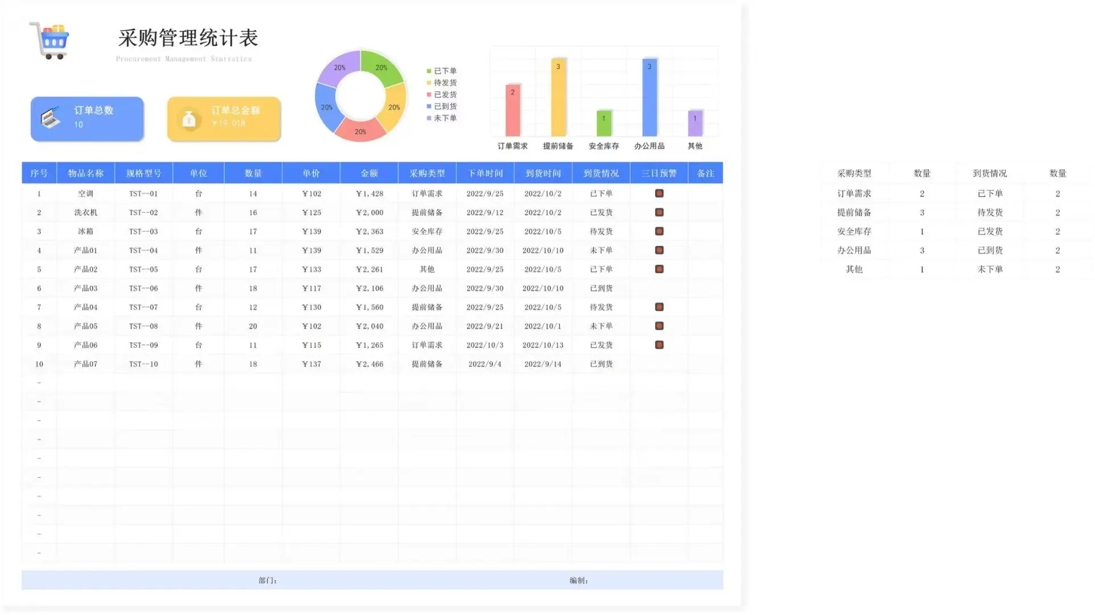
Task: Click the red warning marker in 洗衣机 row
Action: click(x=660, y=212)
